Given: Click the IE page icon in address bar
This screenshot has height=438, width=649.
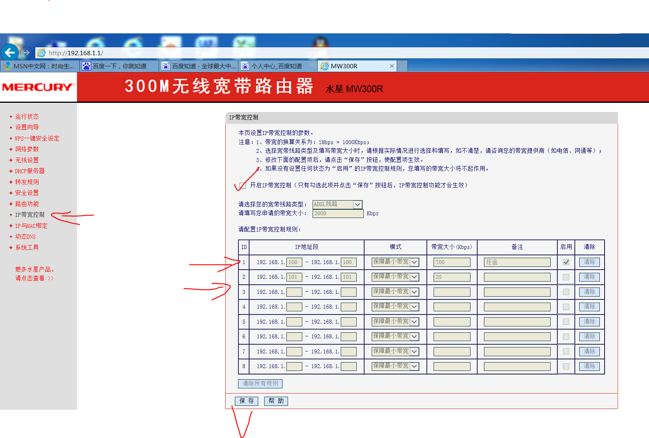Looking at the screenshot, I should [x=41, y=53].
